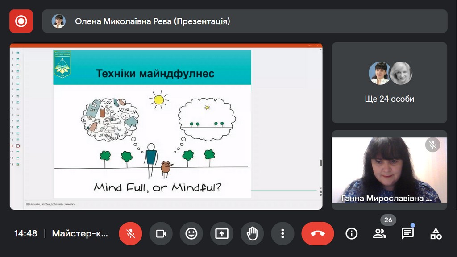457x257 pixels.
Task: Start presenting your screen
Action: coord(222,233)
